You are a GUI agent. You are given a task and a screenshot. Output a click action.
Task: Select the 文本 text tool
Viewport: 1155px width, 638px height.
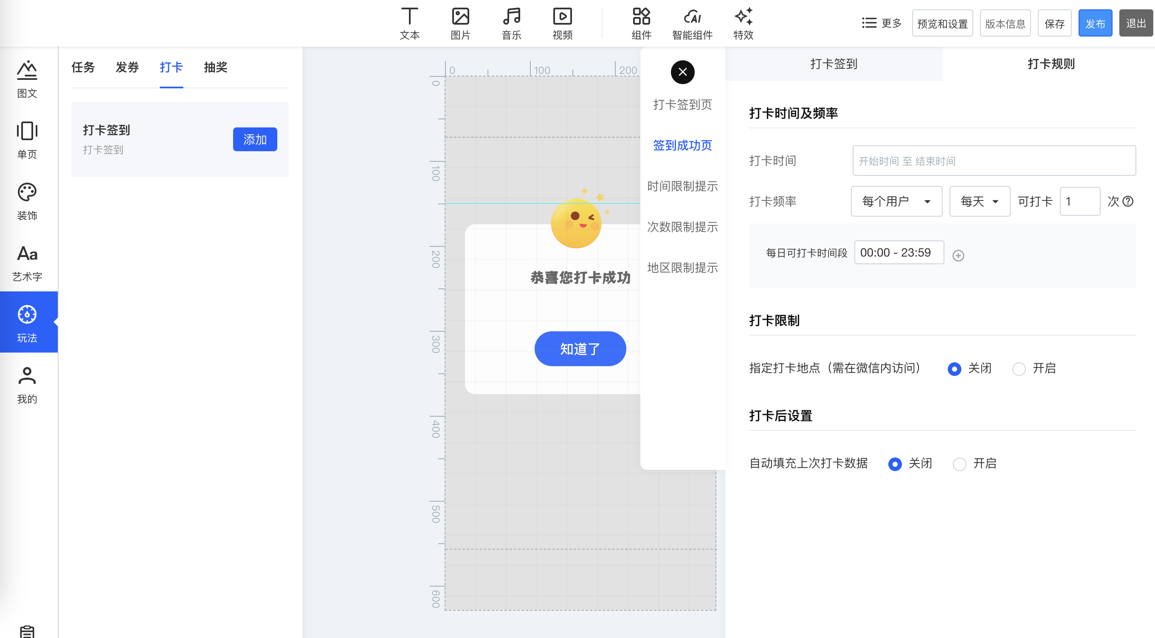point(409,23)
